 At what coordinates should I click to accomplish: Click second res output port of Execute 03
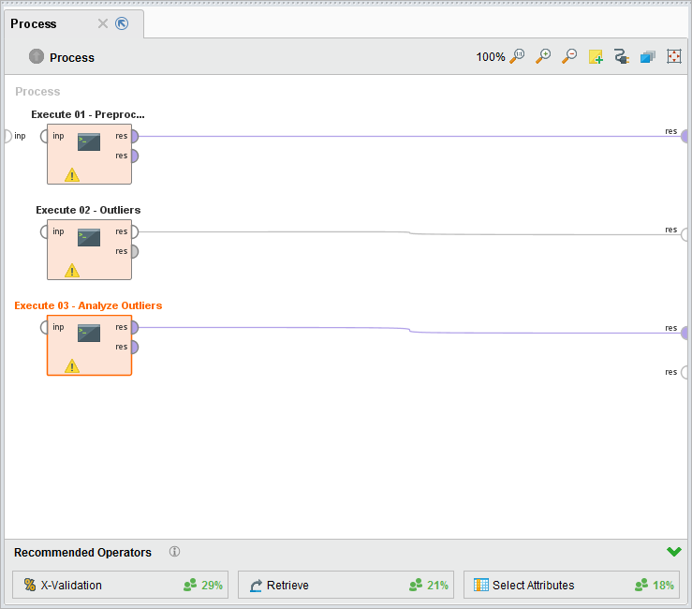click(x=135, y=347)
